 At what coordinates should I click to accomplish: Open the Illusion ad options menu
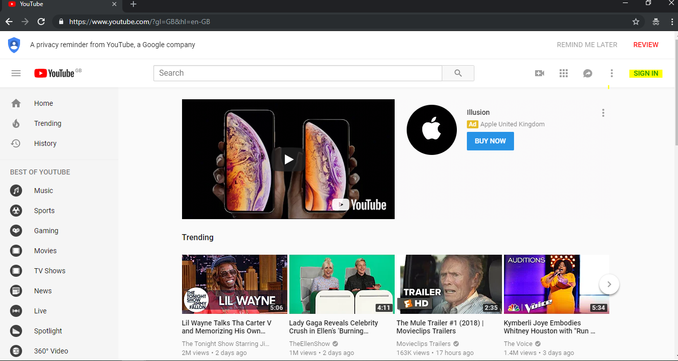(x=603, y=113)
